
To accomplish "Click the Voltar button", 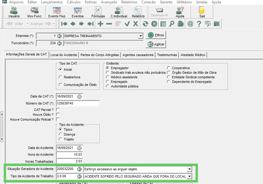I will click(15, 24).
